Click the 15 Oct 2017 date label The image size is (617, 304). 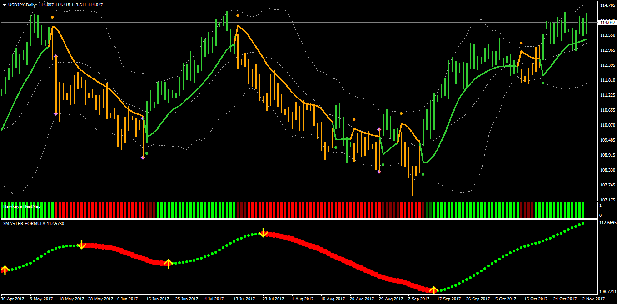536,299
